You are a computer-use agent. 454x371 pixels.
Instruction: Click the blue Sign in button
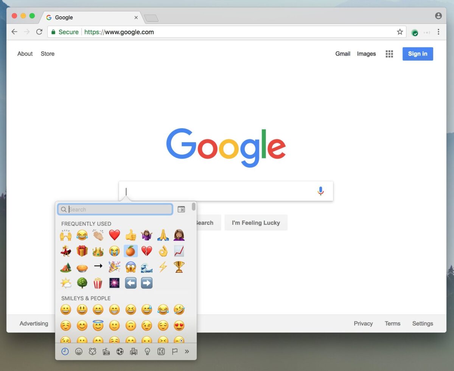(418, 54)
